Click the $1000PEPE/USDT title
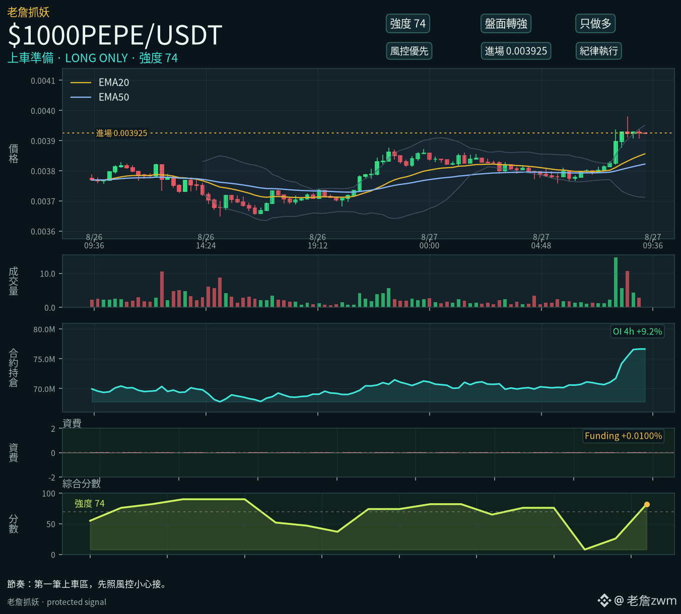The width and height of the screenshot is (681, 614). pos(115,35)
